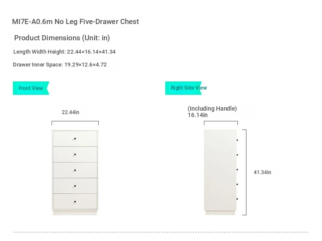322x241 pixels.
Task: Click the front view chest base plinth
Action: pos(75,213)
